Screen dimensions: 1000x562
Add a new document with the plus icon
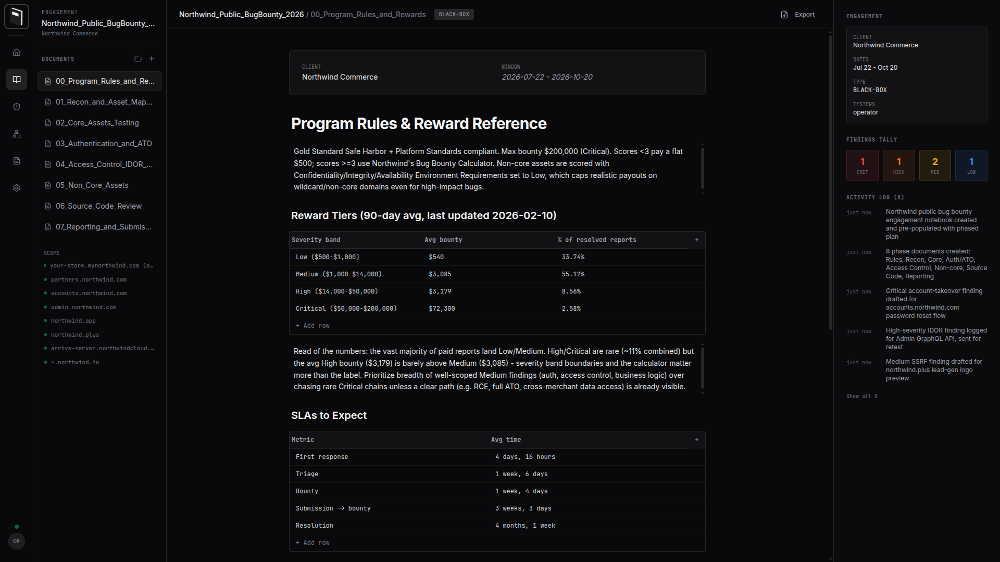click(152, 59)
